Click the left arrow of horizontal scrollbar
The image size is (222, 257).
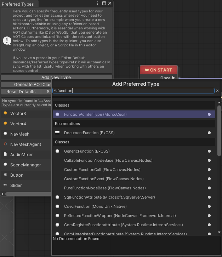coord(2,194)
